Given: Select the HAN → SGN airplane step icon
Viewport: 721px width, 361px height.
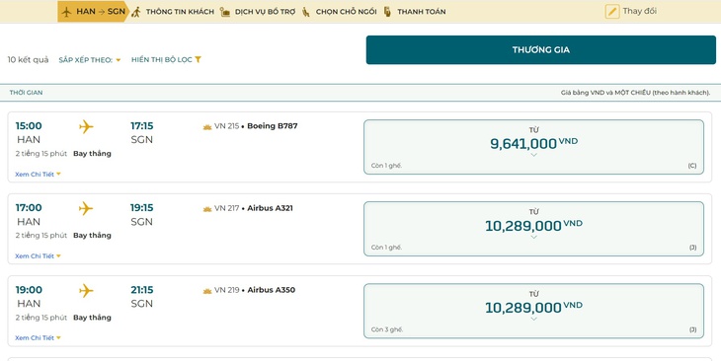Looking at the screenshot, I should pos(67,12).
